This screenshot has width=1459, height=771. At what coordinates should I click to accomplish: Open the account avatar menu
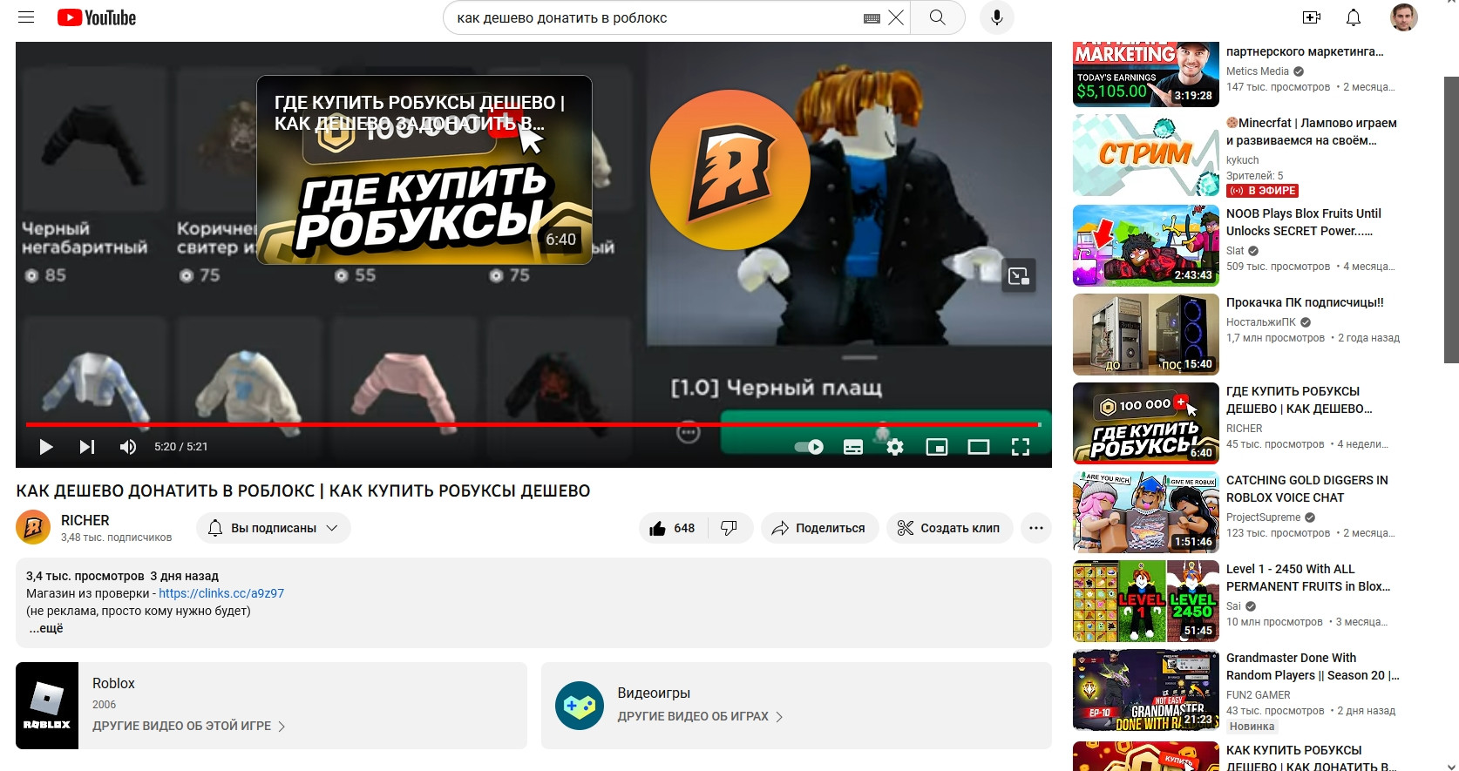click(x=1404, y=17)
